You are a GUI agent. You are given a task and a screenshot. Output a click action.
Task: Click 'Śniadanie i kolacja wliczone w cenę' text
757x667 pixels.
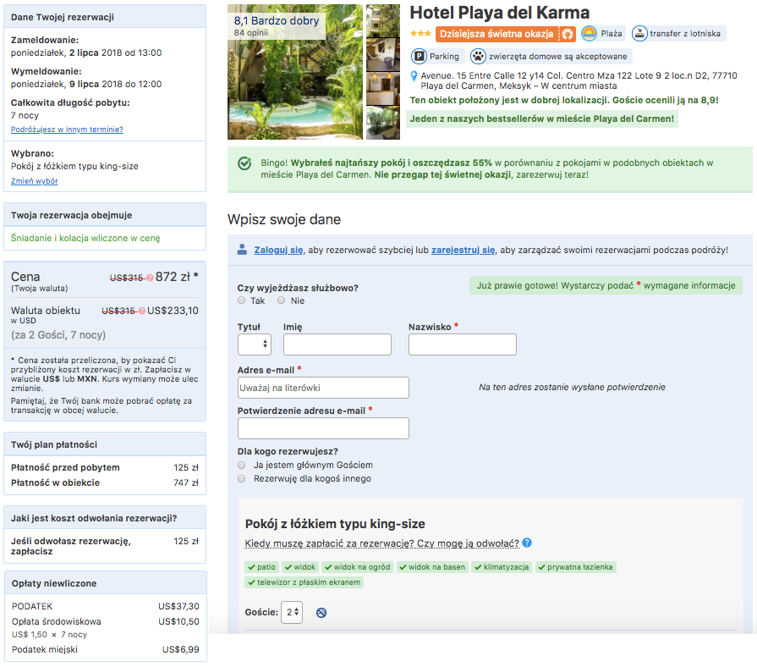[85, 238]
